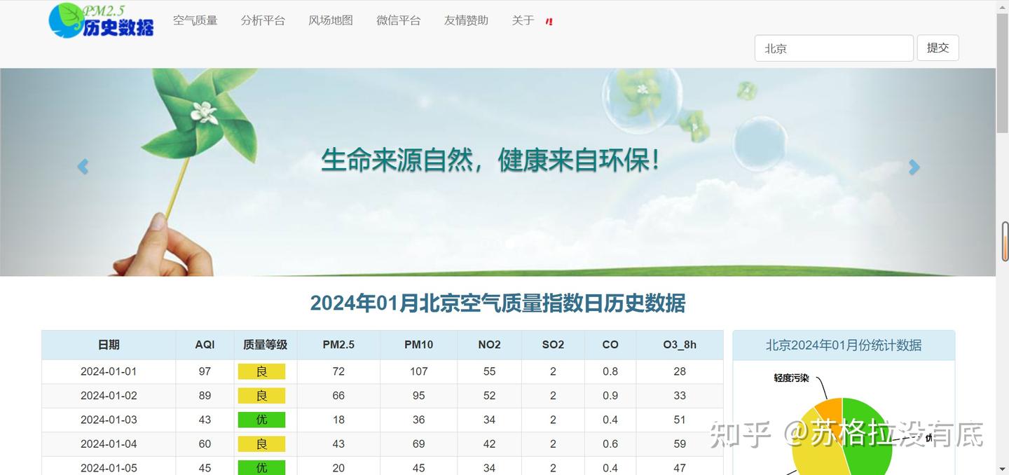Screen dimensions: 1009x475
Task: Open the 风场地图 menu item
Action: coord(331,20)
